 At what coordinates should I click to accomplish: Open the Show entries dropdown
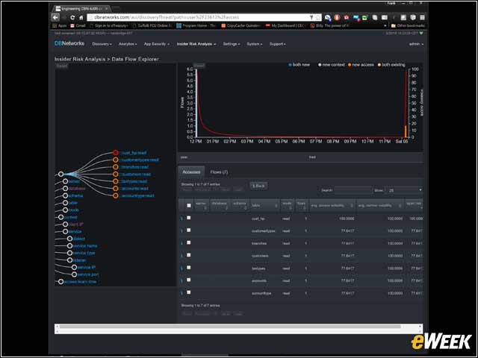pos(403,190)
